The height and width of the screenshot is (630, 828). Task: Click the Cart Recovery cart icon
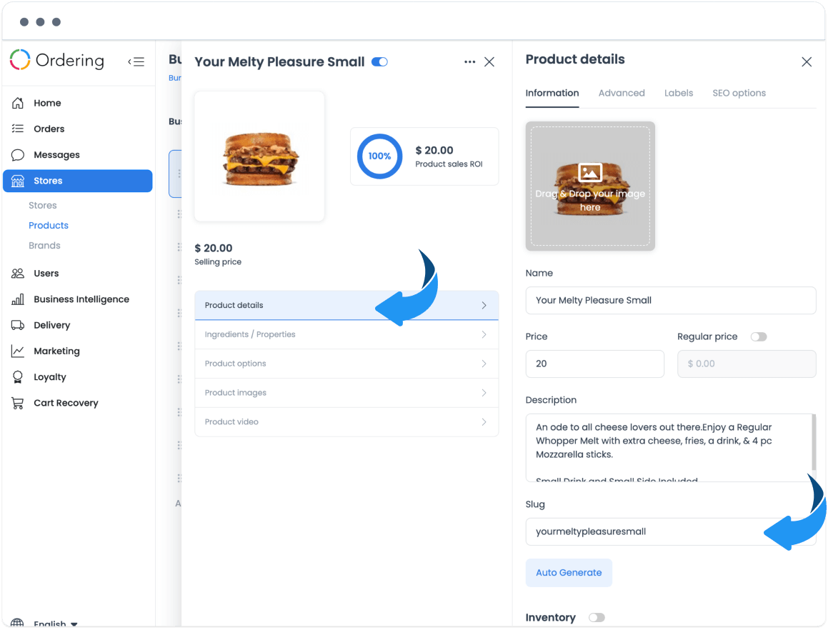pyautogui.click(x=18, y=403)
